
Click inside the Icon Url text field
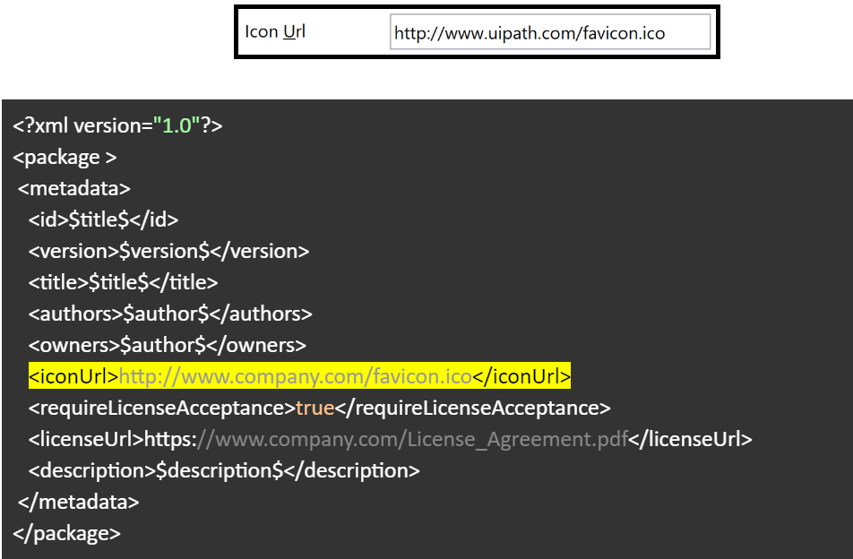(549, 31)
